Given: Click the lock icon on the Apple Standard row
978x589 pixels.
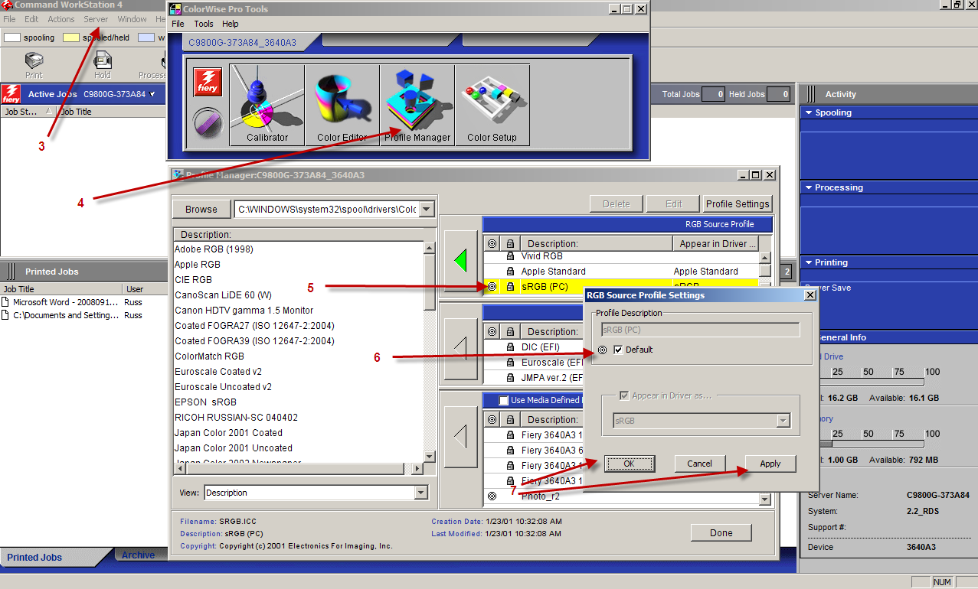Looking at the screenshot, I should [511, 272].
